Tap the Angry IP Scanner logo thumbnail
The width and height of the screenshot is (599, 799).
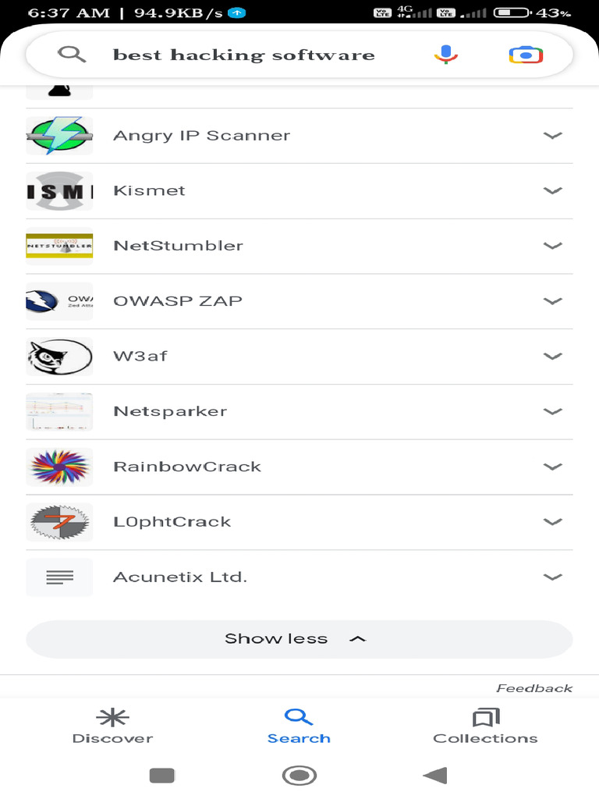click(59, 136)
